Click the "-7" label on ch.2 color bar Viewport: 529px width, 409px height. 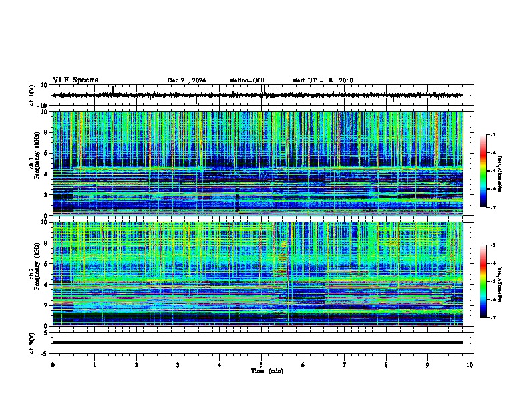492,318
